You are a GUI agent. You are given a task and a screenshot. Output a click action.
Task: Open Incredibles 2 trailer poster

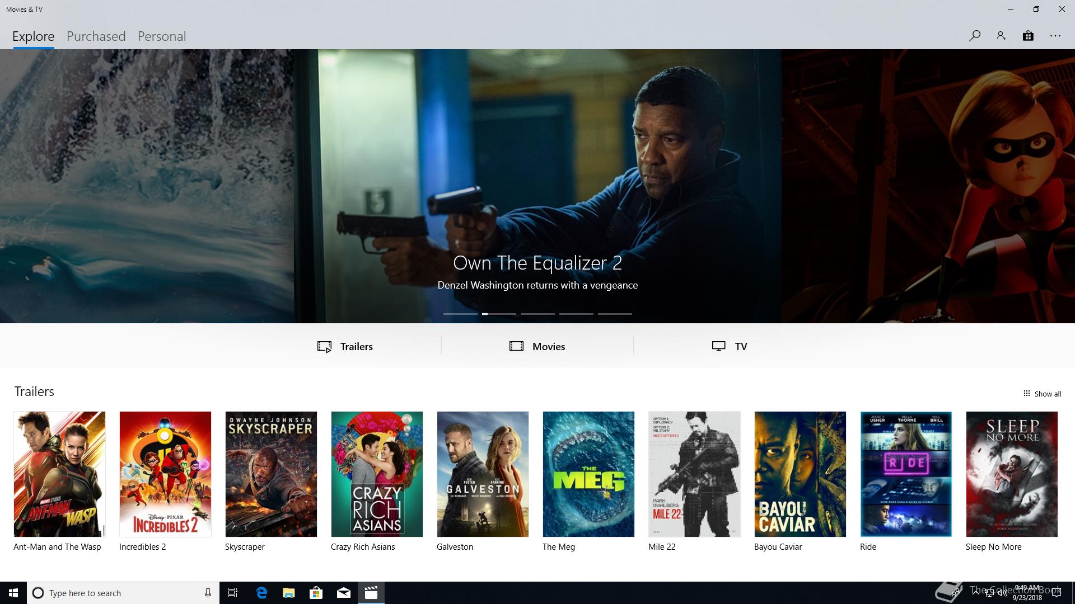165,474
